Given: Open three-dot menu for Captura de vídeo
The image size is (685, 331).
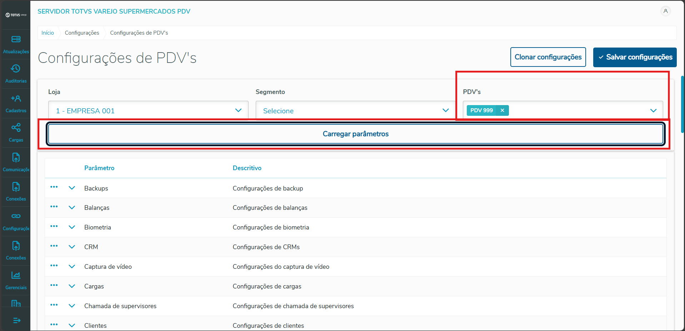Looking at the screenshot, I should 54,266.
